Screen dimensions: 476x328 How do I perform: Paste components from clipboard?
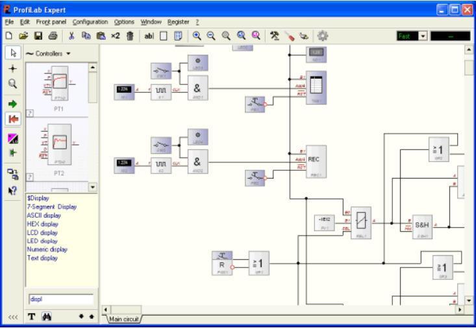pyautogui.click(x=101, y=36)
